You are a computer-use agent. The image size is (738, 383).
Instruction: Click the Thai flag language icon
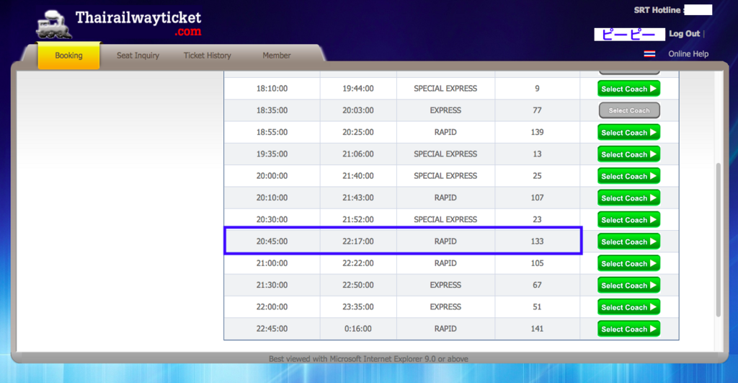[649, 54]
